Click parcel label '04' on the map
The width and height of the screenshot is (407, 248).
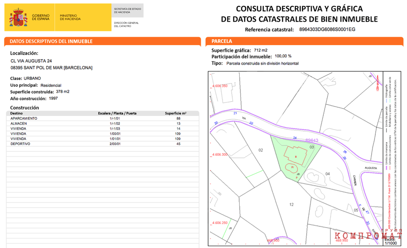pyautogui.click(x=327, y=174)
